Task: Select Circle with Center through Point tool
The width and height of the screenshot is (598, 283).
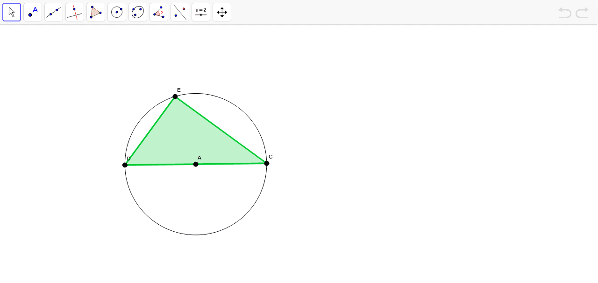Action: click(117, 12)
